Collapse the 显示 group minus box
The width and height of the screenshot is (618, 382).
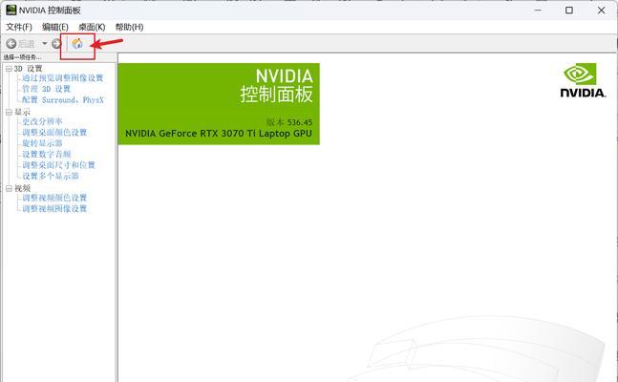[9, 113]
